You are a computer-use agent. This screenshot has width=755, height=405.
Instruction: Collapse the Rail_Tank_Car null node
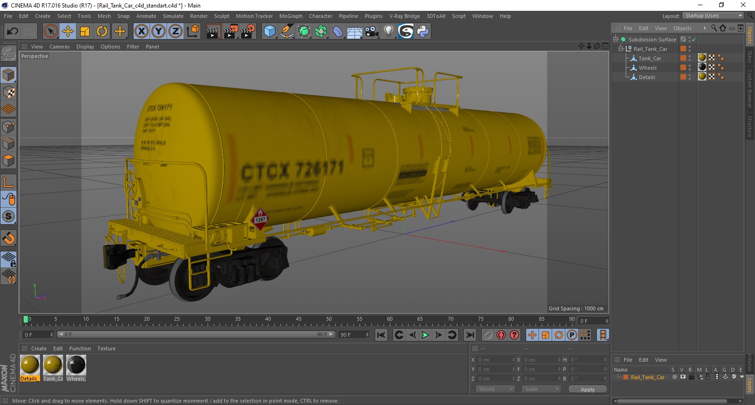[621, 49]
